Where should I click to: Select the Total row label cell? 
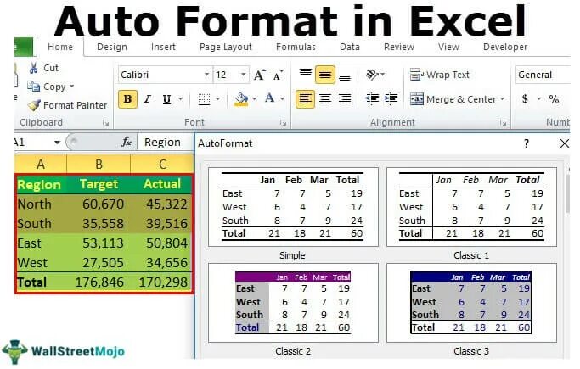click(41, 282)
